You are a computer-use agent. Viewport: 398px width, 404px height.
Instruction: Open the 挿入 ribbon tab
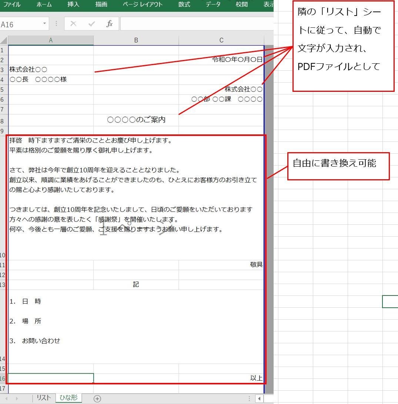(73, 4)
